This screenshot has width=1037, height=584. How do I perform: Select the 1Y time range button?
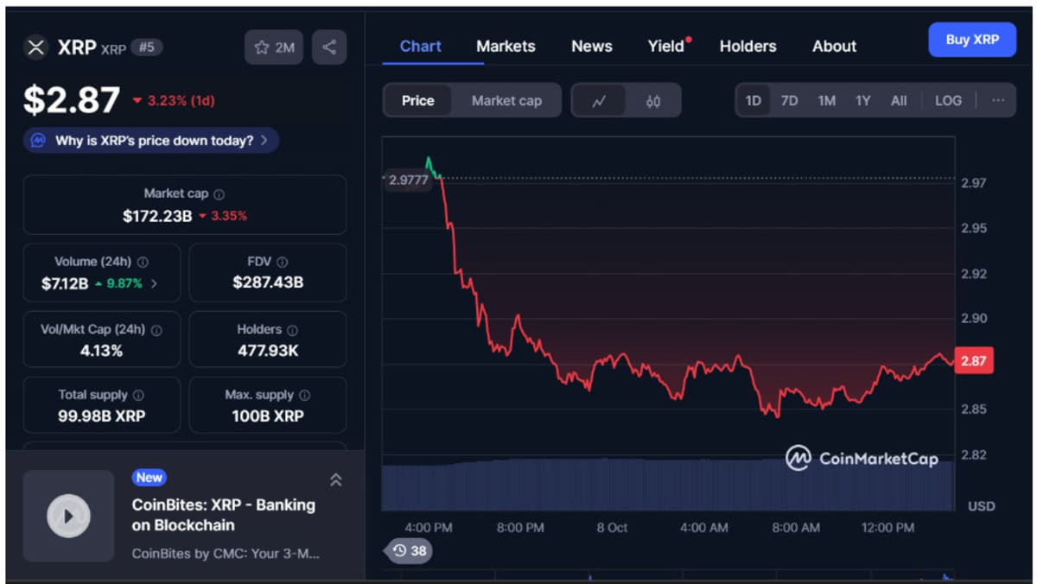coord(862,100)
